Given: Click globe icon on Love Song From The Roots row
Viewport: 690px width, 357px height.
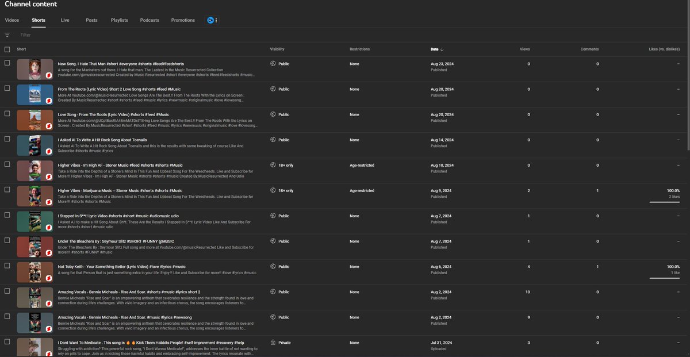Looking at the screenshot, I should pyautogui.click(x=273, y=114).
